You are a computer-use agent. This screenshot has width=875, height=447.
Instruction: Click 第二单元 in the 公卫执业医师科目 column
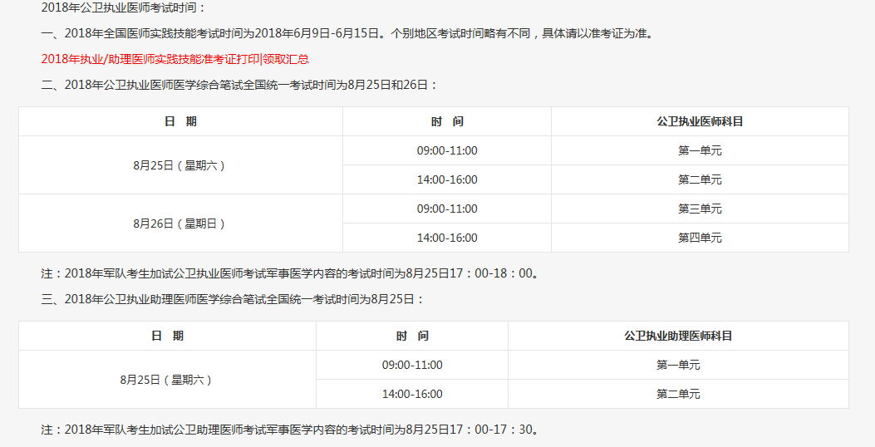(700, 179)
